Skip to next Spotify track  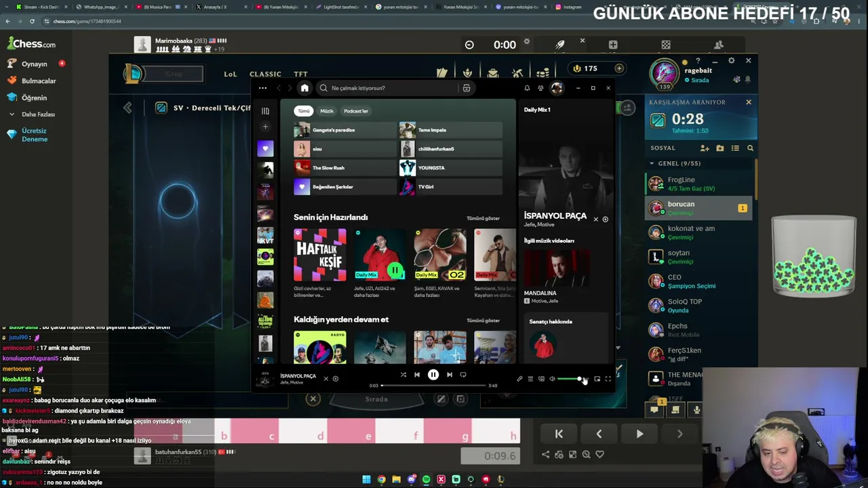point(449,375)
